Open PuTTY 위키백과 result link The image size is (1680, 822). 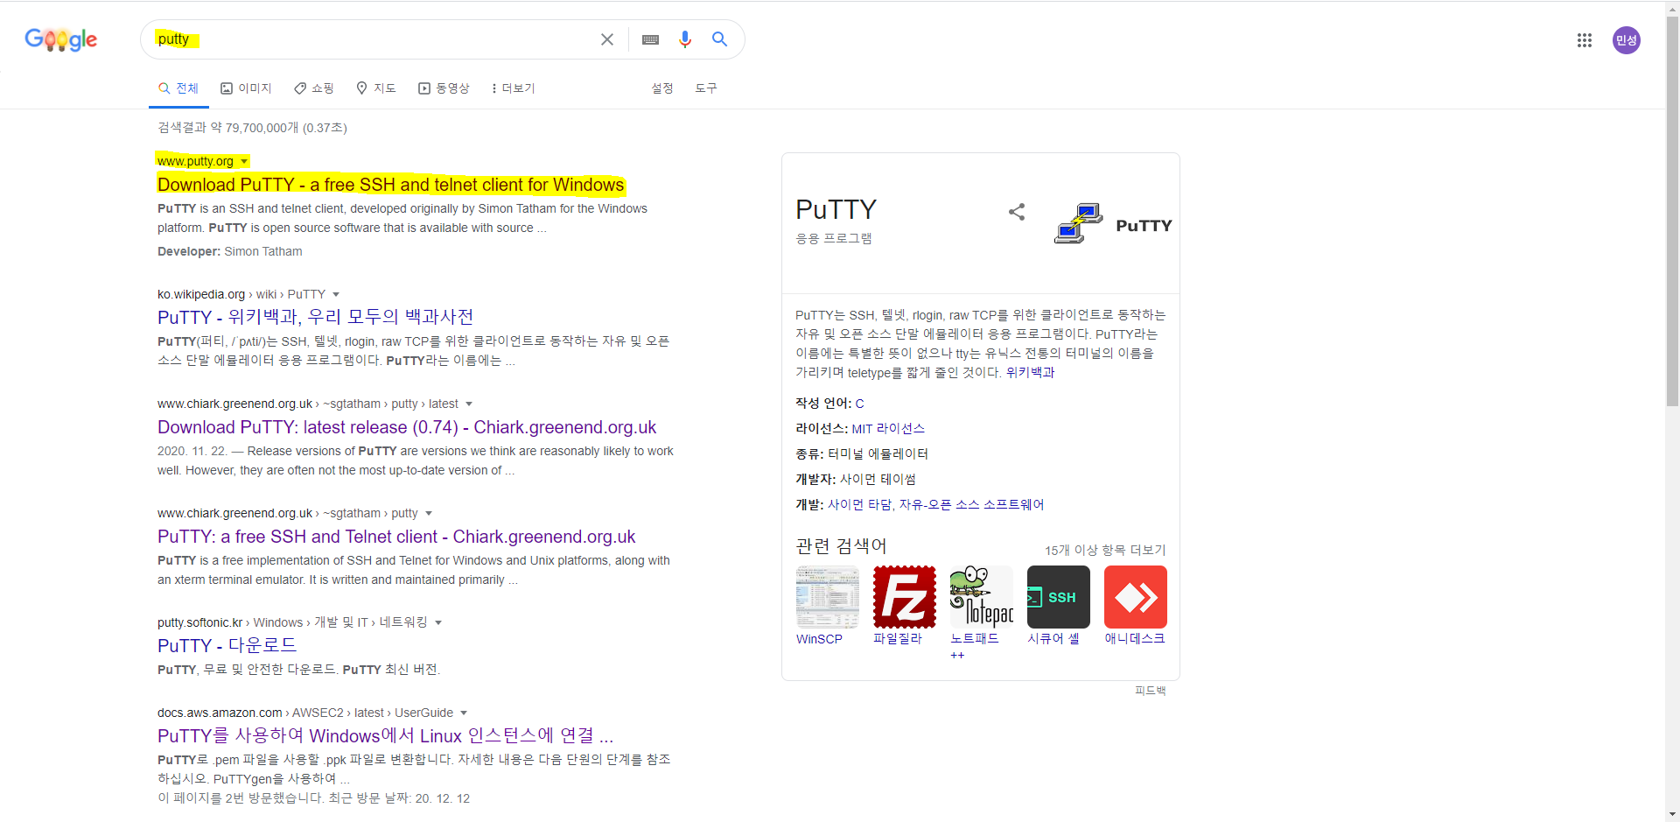pyautogui.click(x=315, y=317)
